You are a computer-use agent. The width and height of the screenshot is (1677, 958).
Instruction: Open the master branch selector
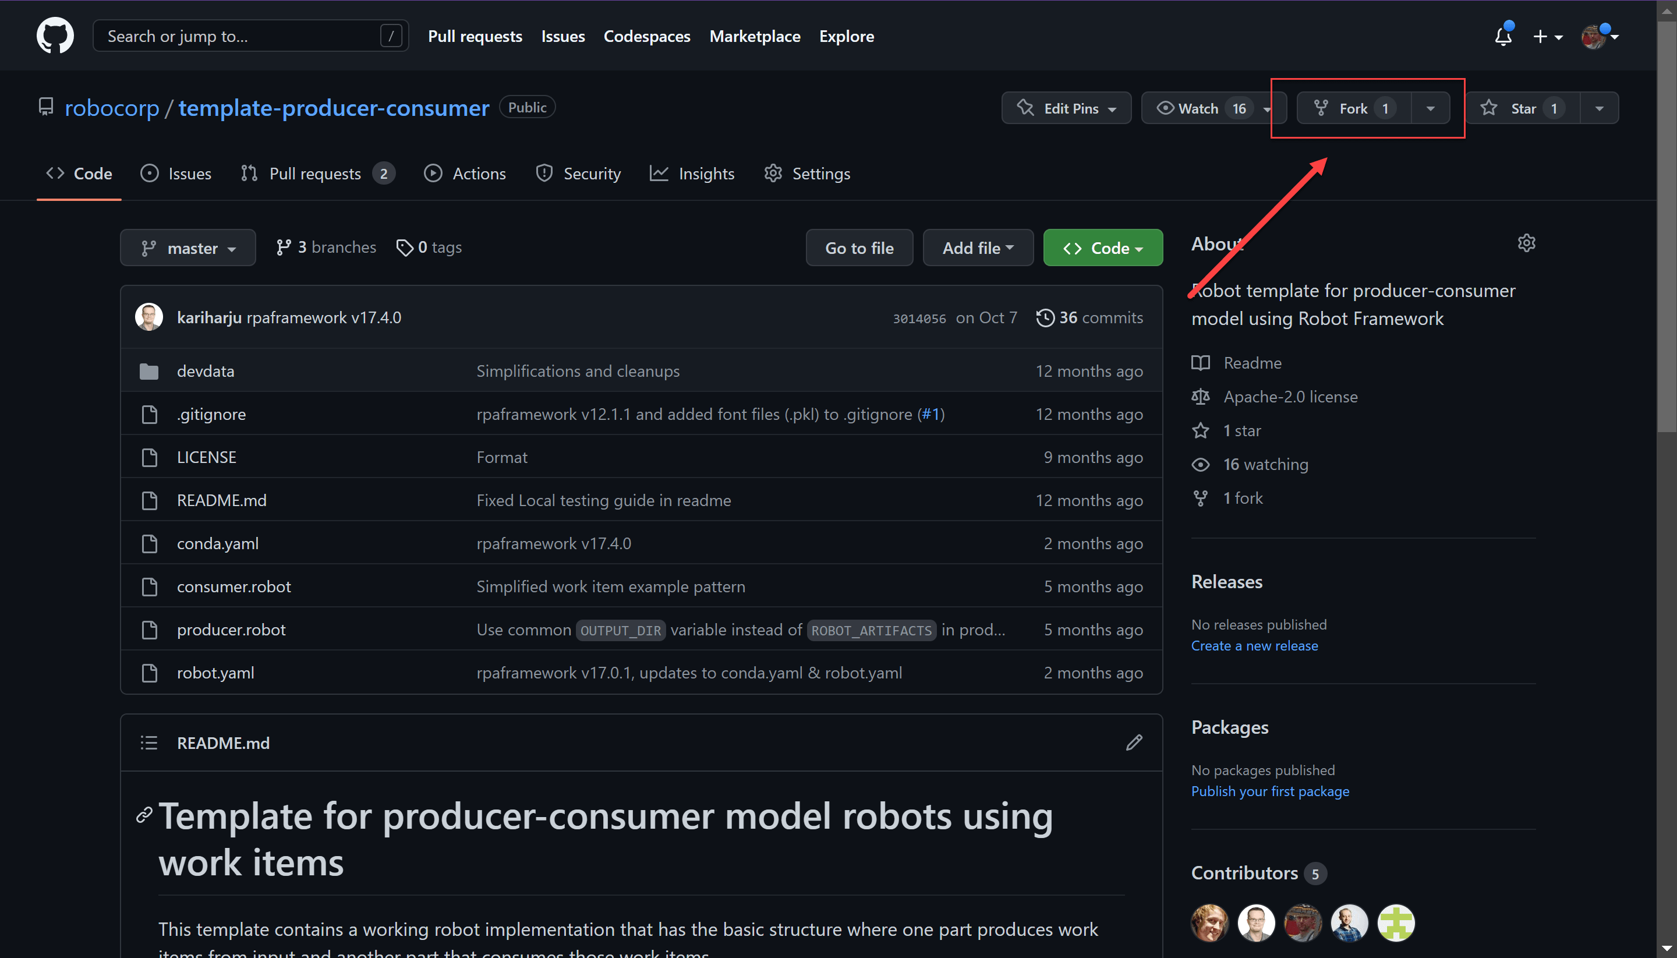(x=188, y=248)
